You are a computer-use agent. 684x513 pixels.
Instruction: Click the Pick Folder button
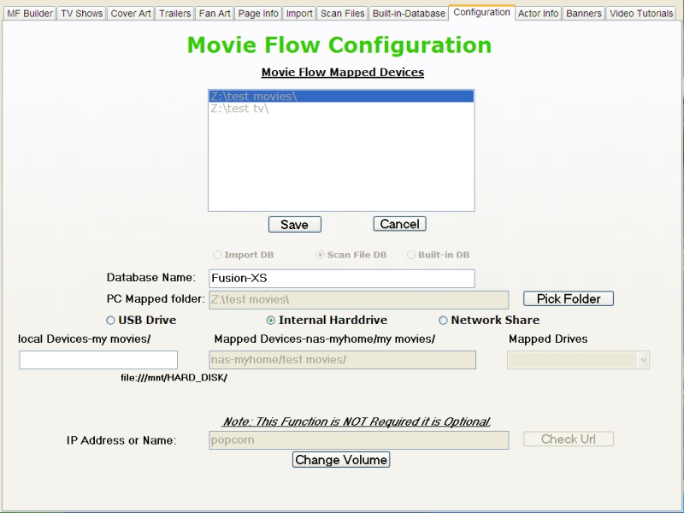click(569, 298)
